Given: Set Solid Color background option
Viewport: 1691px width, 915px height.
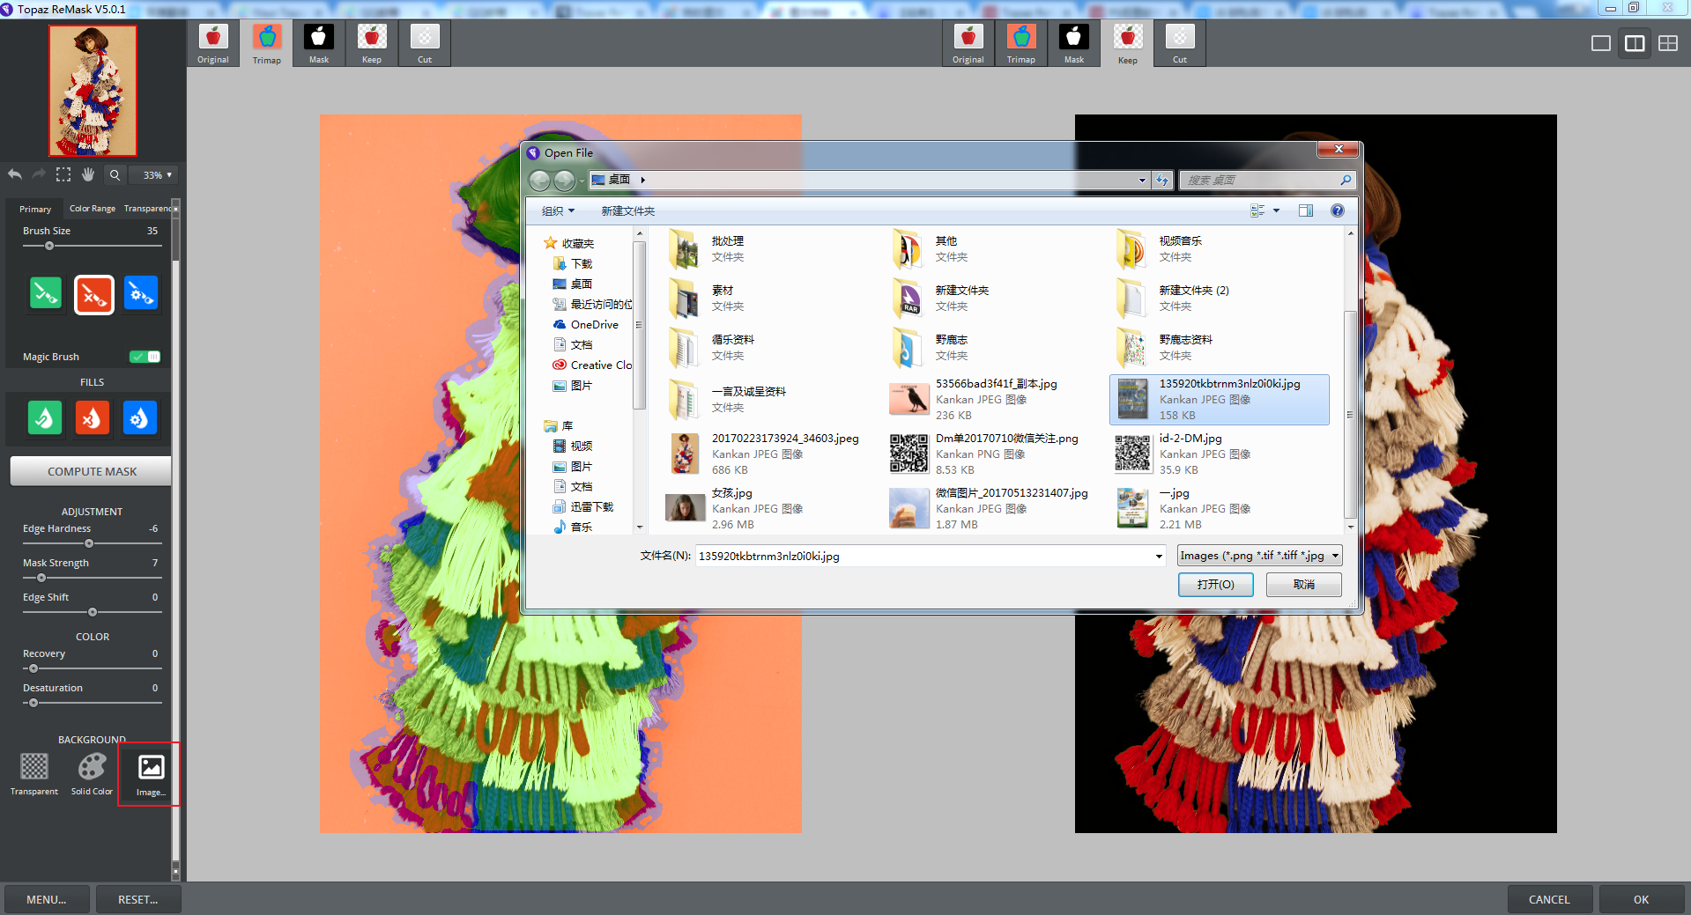Looking at the screenshot, I should click(x=92, y=774).
